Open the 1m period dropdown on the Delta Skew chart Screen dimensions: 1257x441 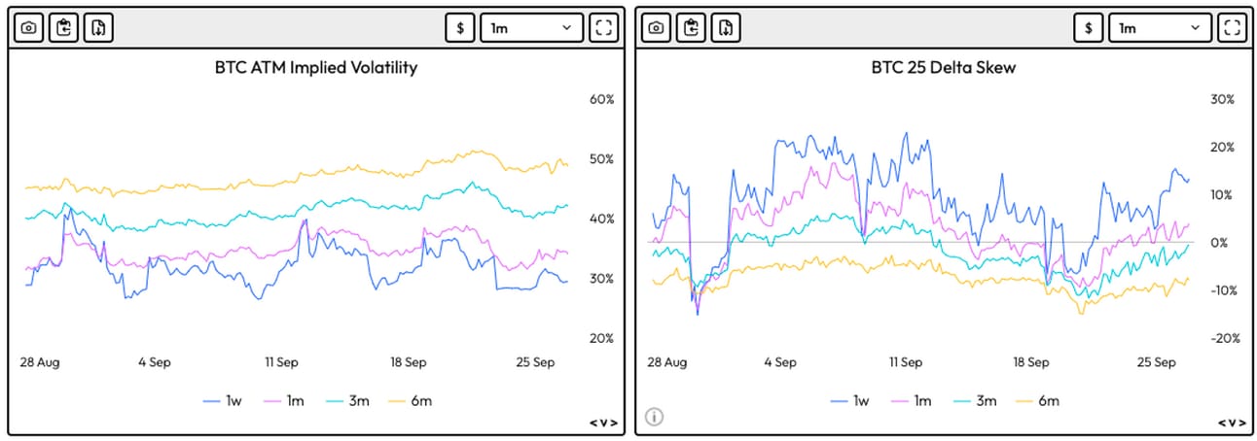[1159, 27]
